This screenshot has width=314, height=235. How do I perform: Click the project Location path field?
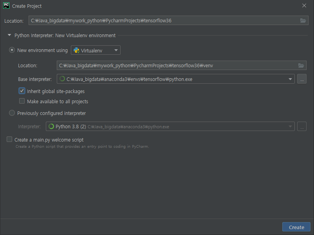(168, 20)
